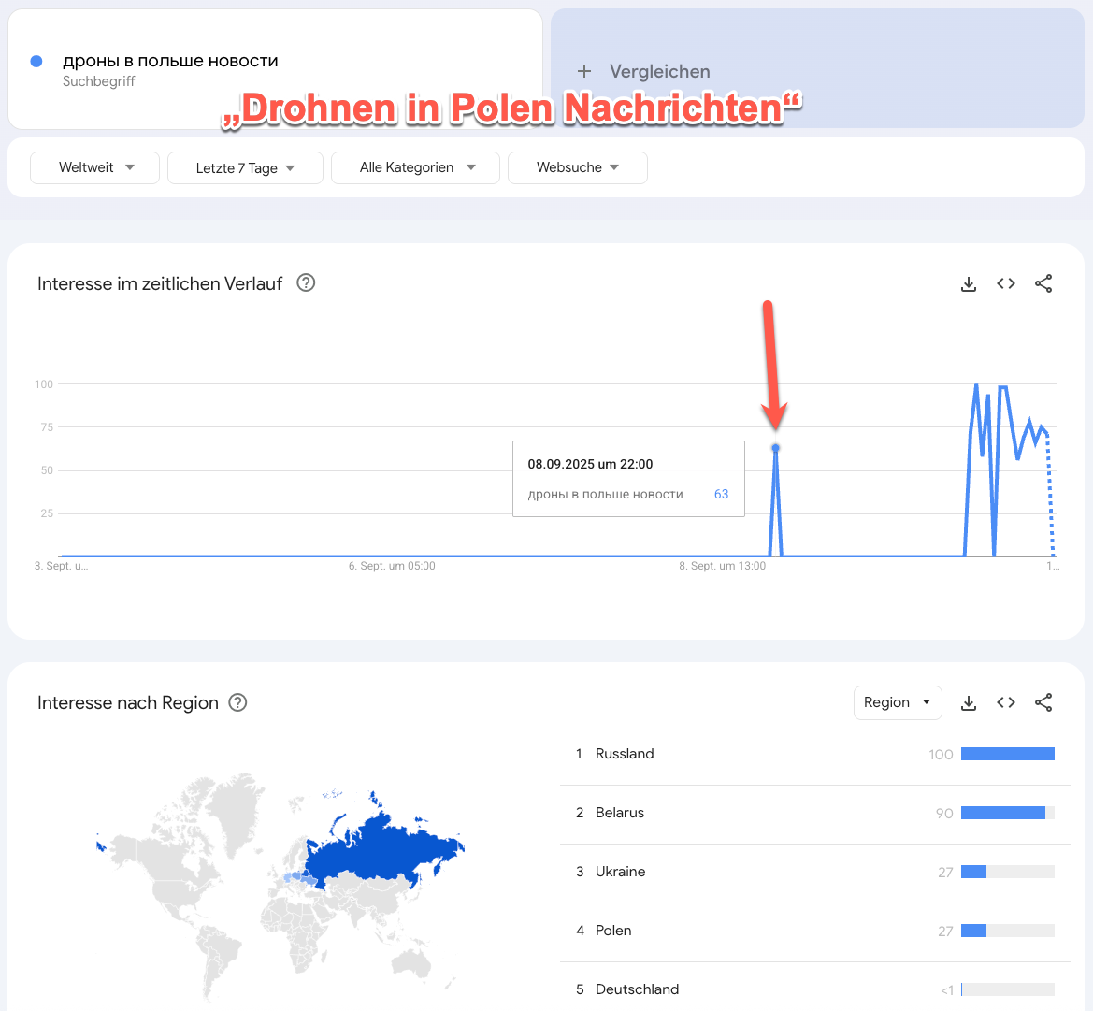This screenshot has width=1093, height=1011.
Task: Select Russland in the region list
Action: point(625,754)
